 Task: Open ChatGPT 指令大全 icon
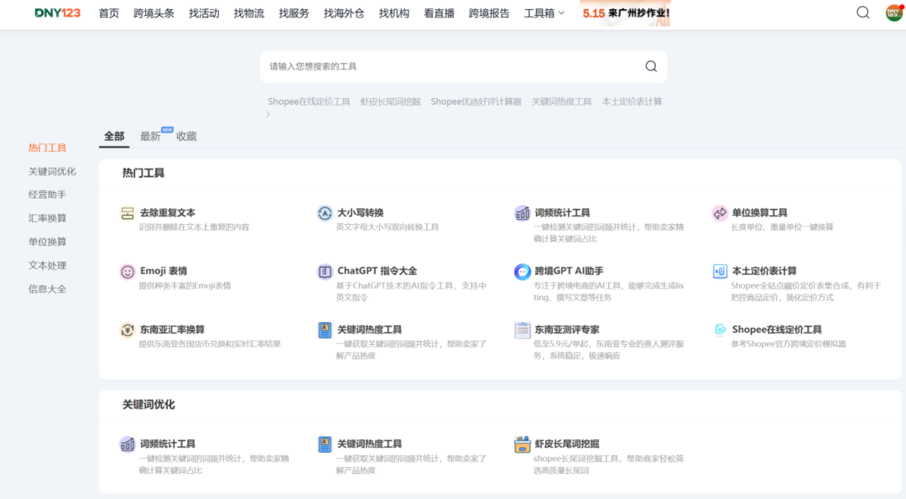(325, 271)
